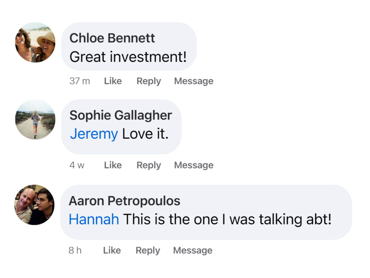
Task: Like Aaron Petropoulos's comment
Action: (x=112, y=250)
